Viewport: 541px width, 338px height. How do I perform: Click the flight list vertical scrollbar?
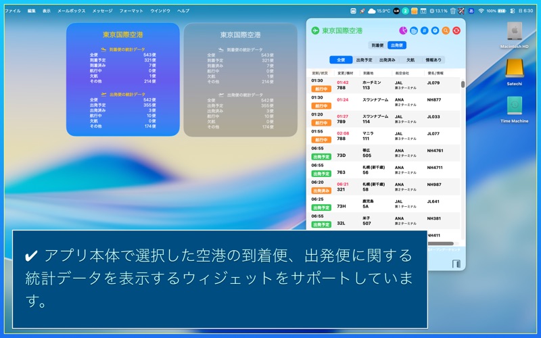point(463,84)
